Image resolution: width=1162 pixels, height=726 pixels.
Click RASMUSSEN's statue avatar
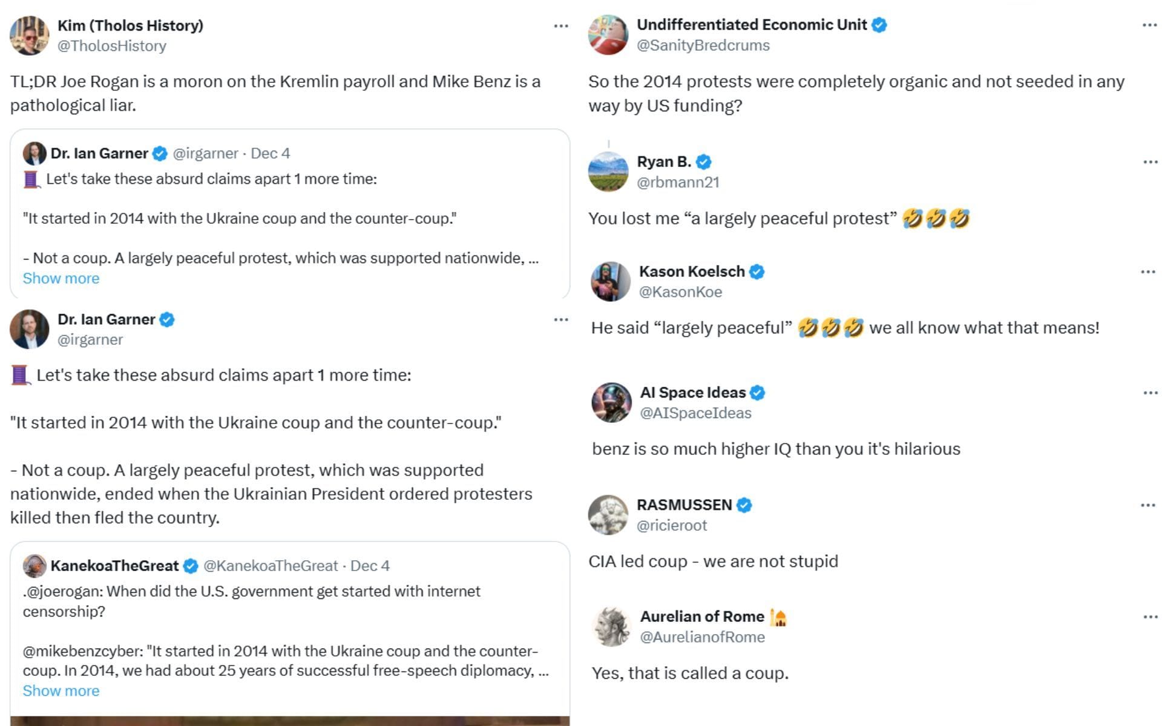608,515
